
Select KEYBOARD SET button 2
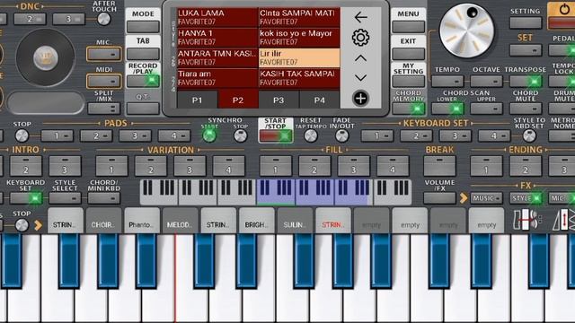coord(416,135)
